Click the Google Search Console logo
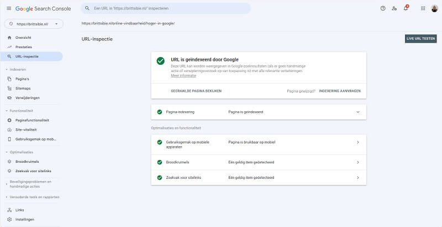442x227 pixels. (x=43, y=8)
